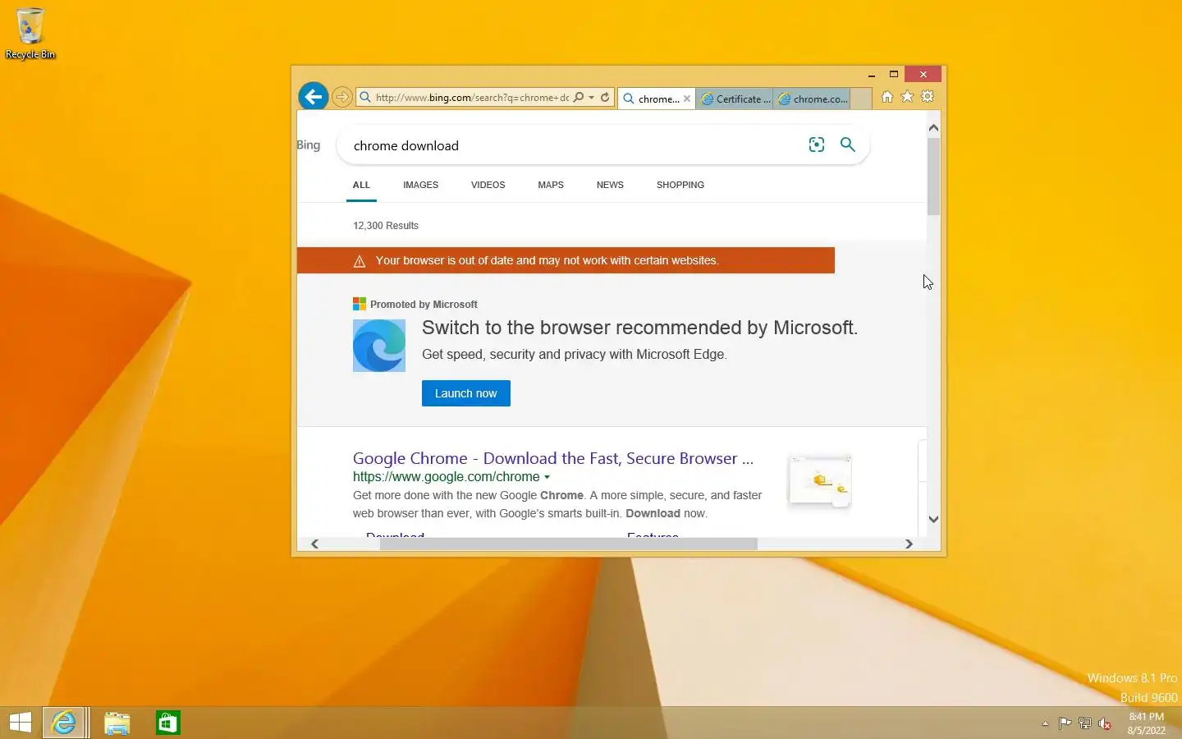The width and height of the screenshot is (1182, 739).
Task: Open the Recycle Bin desktop icon
Action: (30, 33)
